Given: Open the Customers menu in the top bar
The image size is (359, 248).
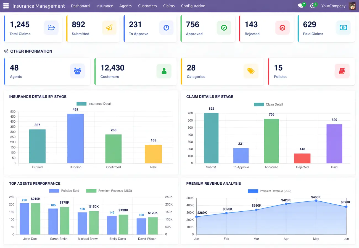Looking at the screenshot, I should pyautogui.click(x=147, y=6).
